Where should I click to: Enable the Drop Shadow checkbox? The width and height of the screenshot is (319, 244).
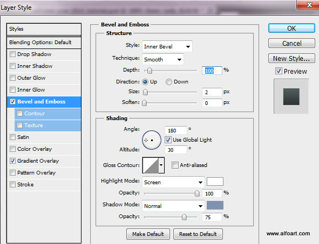pos(12,54)
